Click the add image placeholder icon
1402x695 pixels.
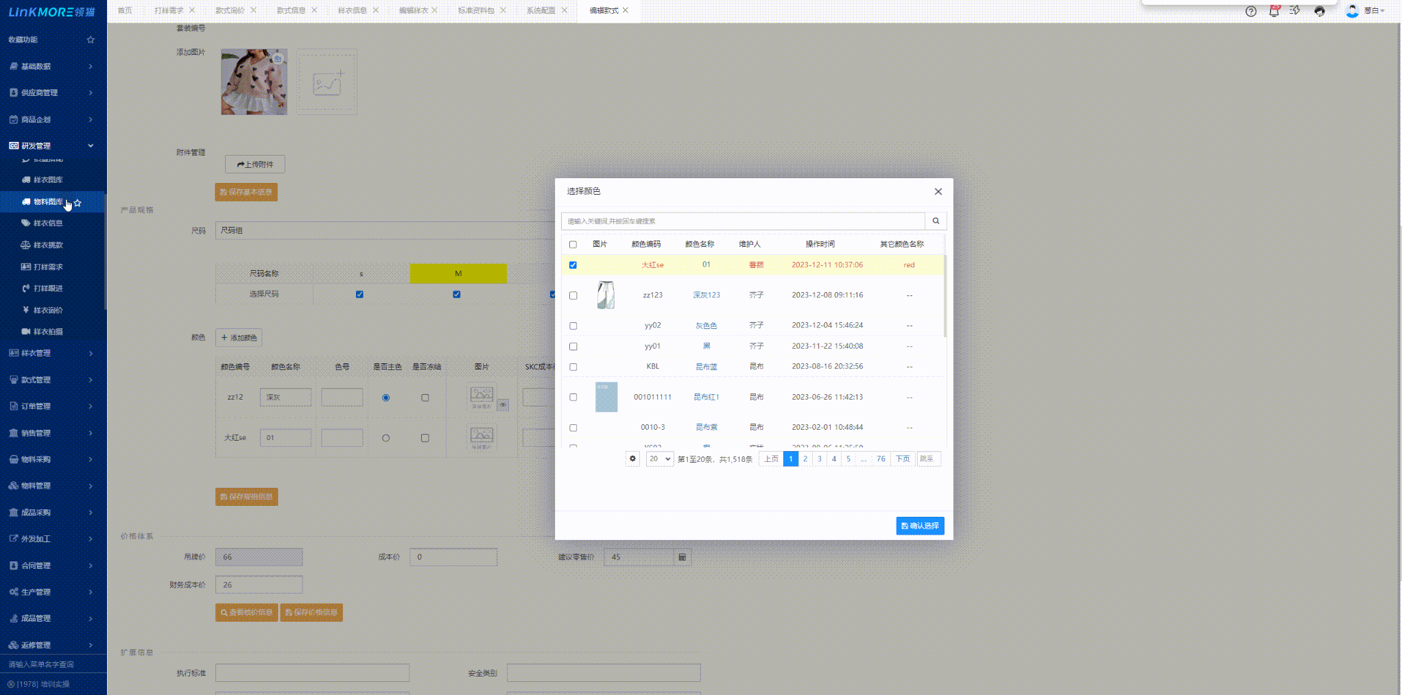327,82
